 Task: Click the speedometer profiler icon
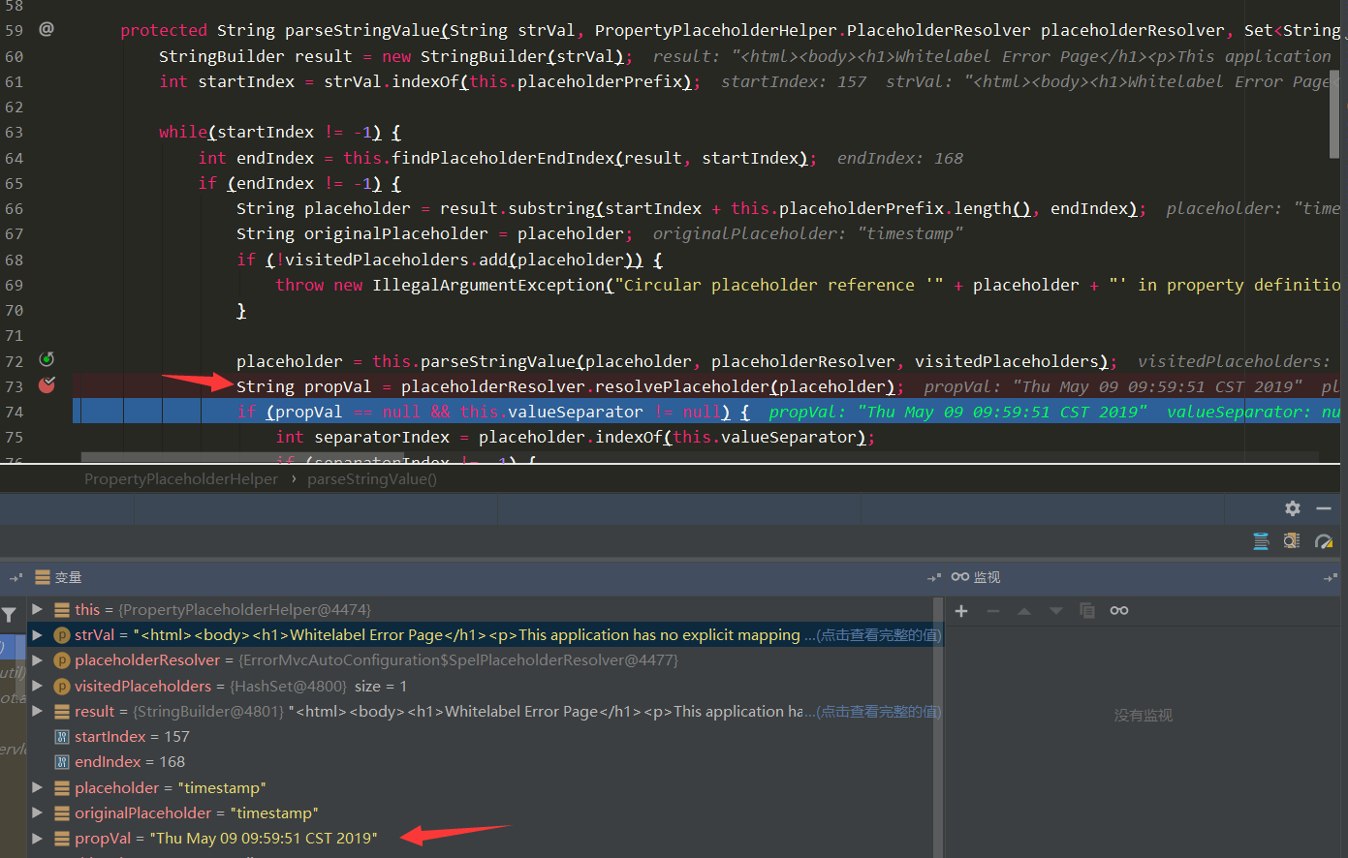click(1324, 541)
